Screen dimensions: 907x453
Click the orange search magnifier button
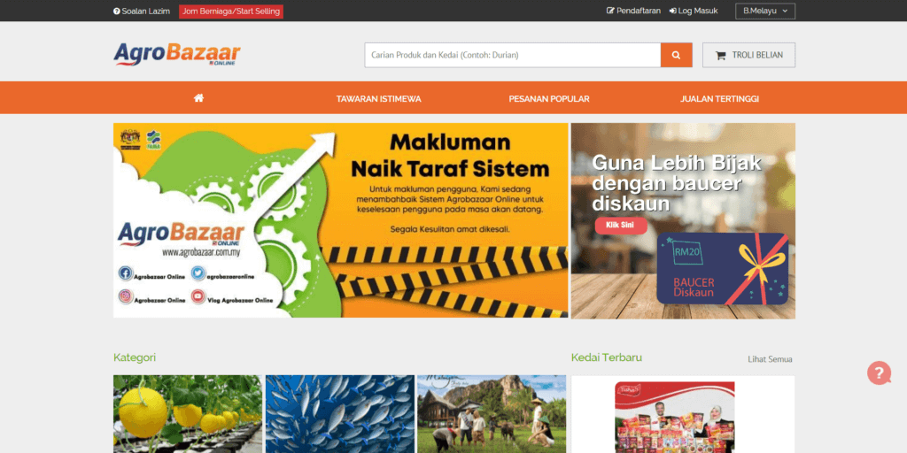coord(676,55)
